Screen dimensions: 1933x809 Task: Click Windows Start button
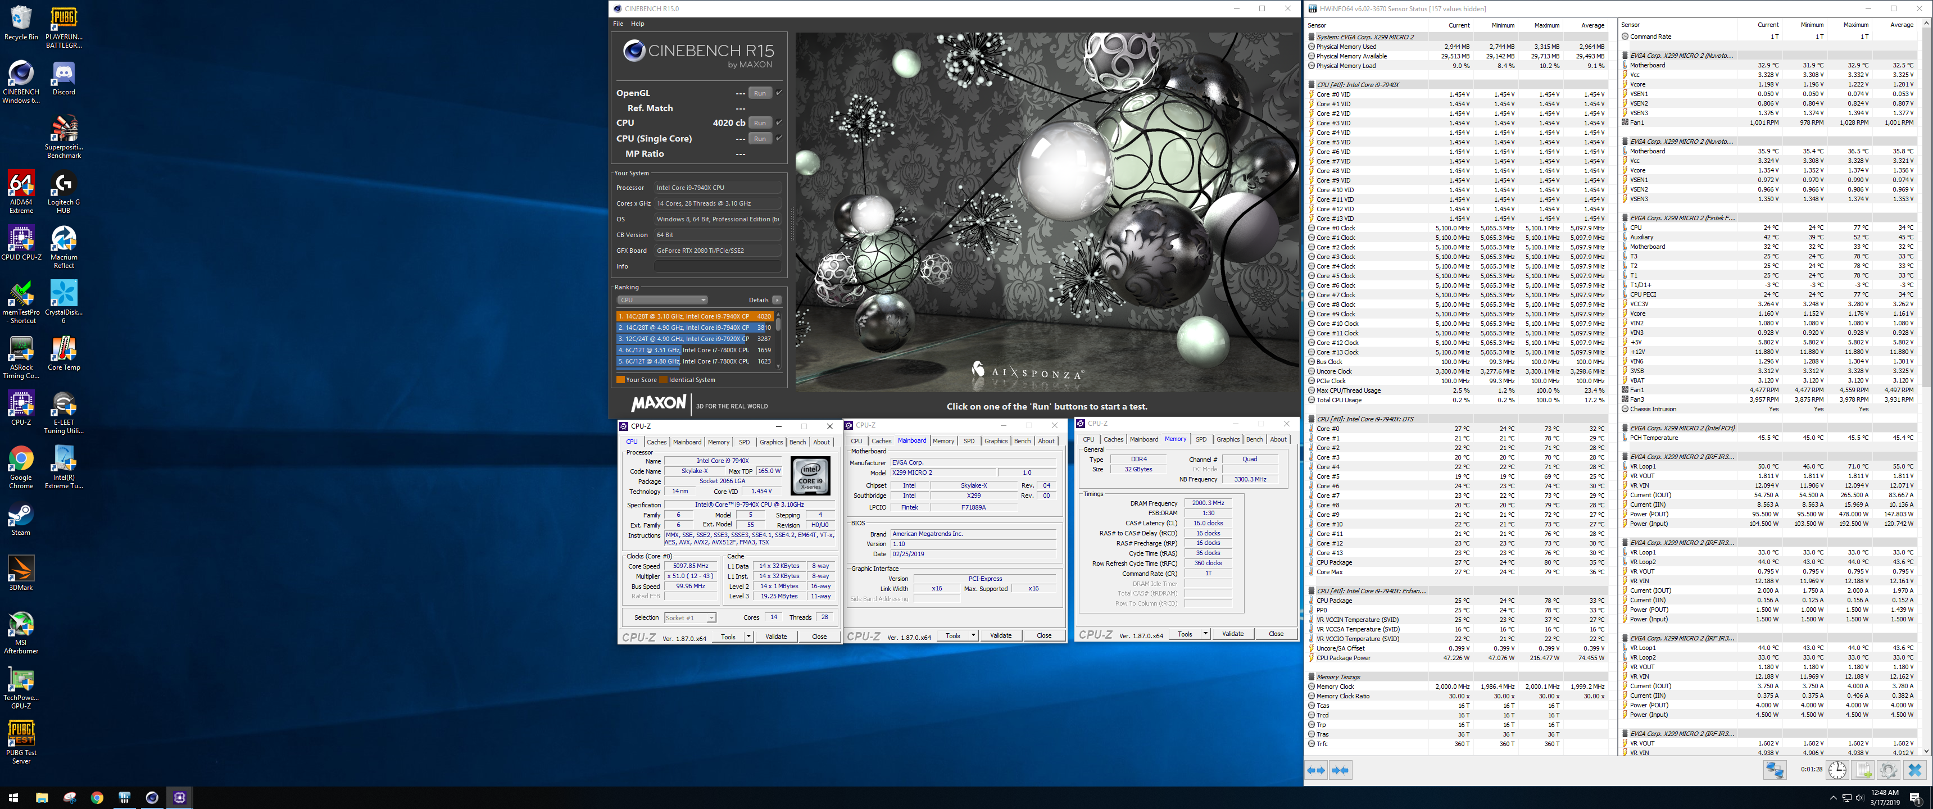[13, 797]
